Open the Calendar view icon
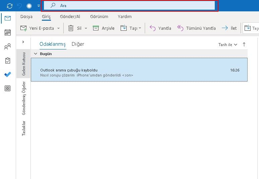This screenshot has height=179, width=259. click(7, 32)
